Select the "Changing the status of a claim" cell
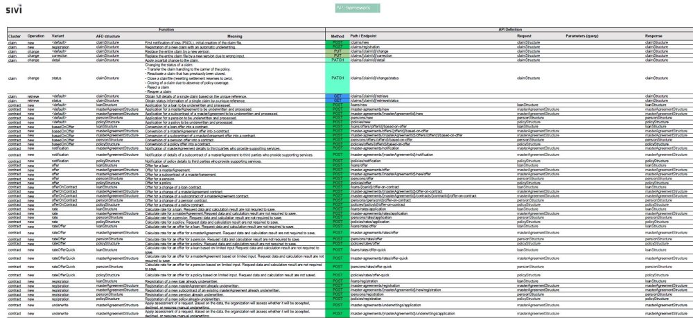 (235, 78)
